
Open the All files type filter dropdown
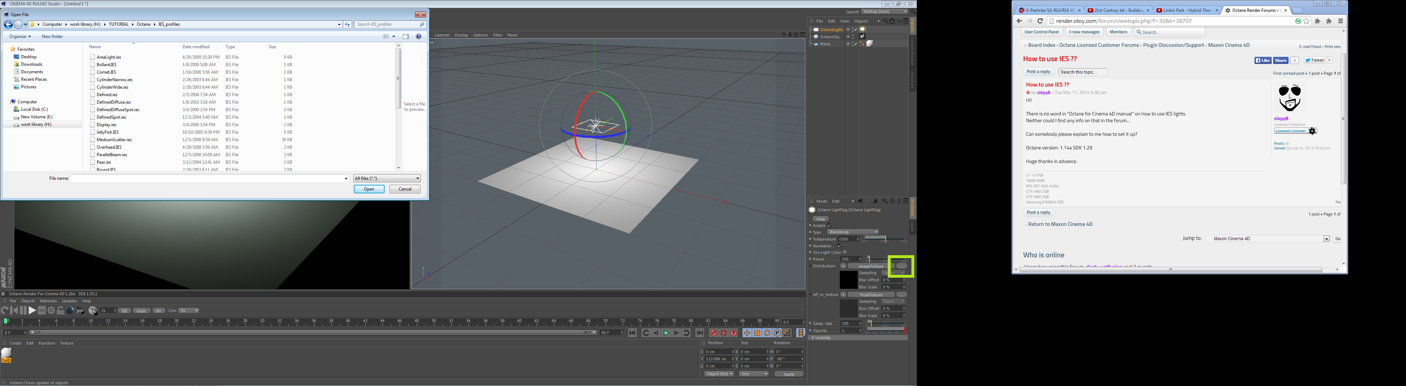tap(386, 179)
